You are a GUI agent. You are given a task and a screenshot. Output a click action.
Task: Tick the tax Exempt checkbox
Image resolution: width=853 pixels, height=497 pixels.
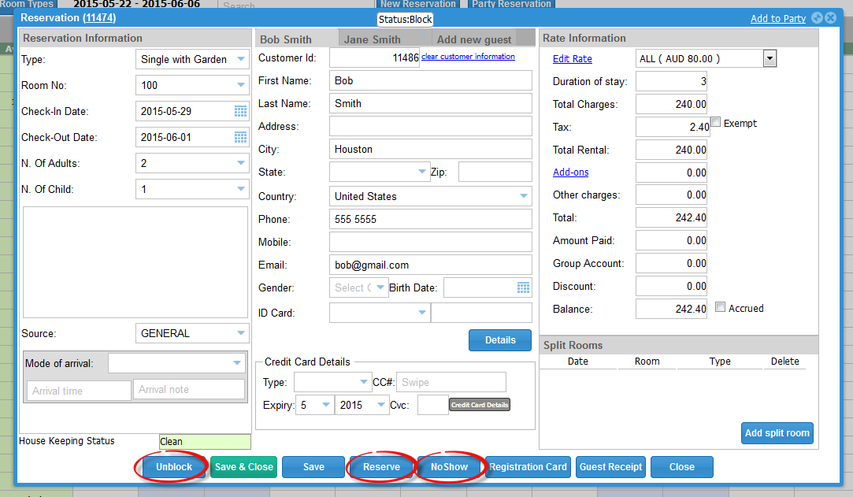(x=716, y=122)
